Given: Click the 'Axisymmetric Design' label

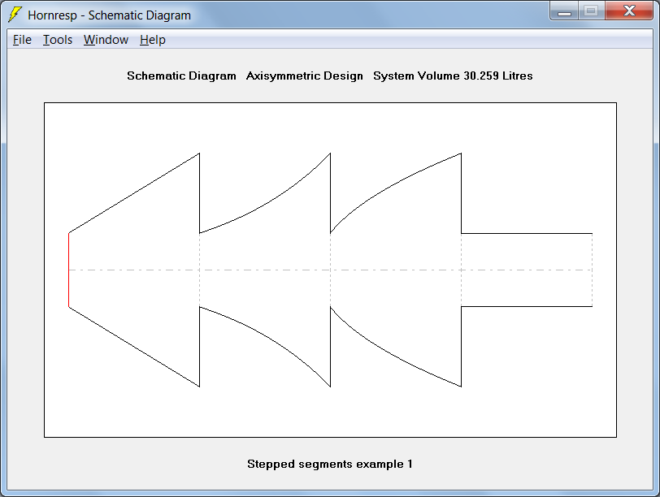Looking at the screenshot, I should pos(304,76).
